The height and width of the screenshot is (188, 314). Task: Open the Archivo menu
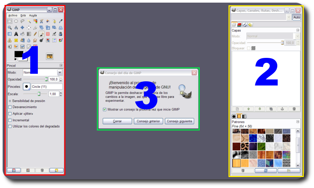[x=12, y=16]
